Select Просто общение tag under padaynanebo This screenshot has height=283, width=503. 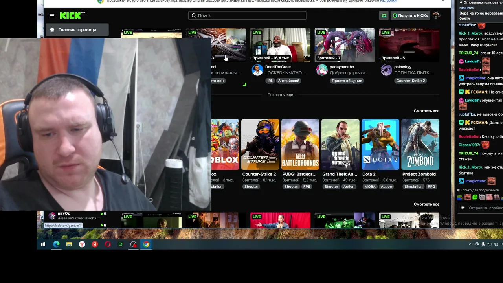(x=347, y=81)
